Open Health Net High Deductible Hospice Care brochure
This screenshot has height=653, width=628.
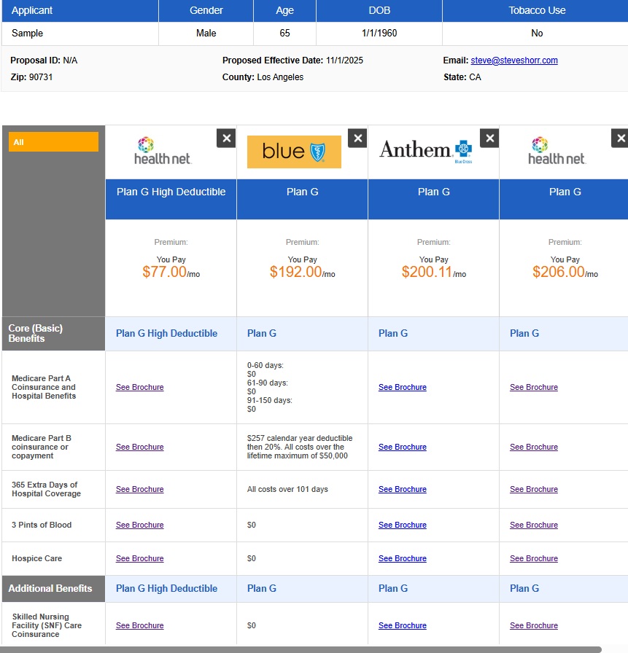[x=139, y=559]
